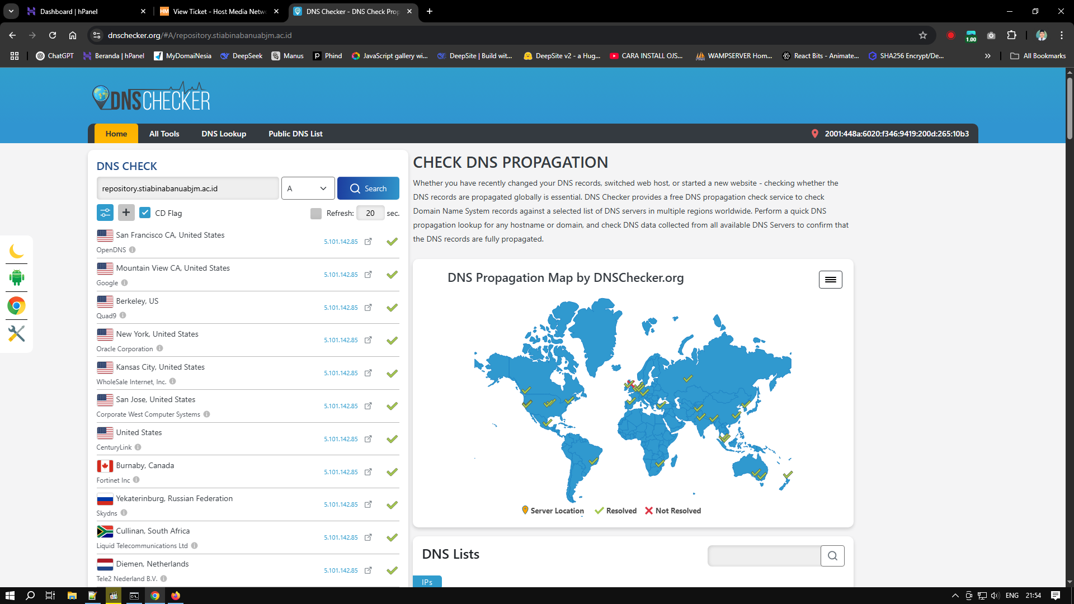Open the record type A dropdown
This screenshot has width=1074, height=604.
[x=308, y=188]
